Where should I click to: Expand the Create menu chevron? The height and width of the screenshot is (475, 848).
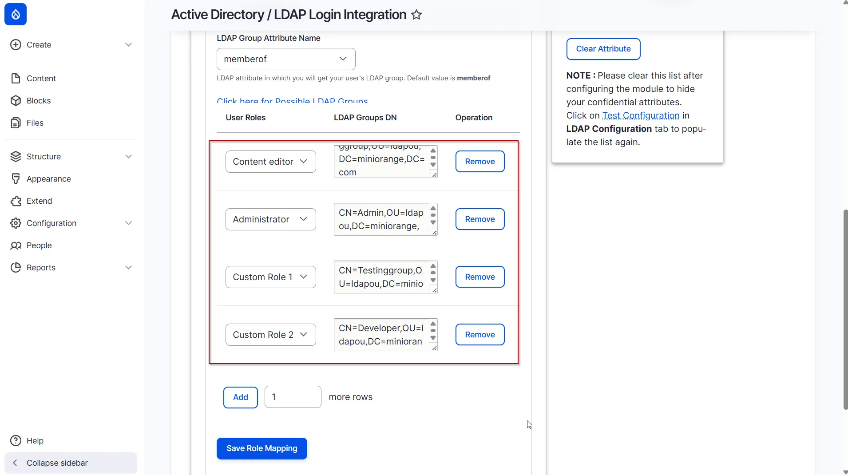[128, 45]
